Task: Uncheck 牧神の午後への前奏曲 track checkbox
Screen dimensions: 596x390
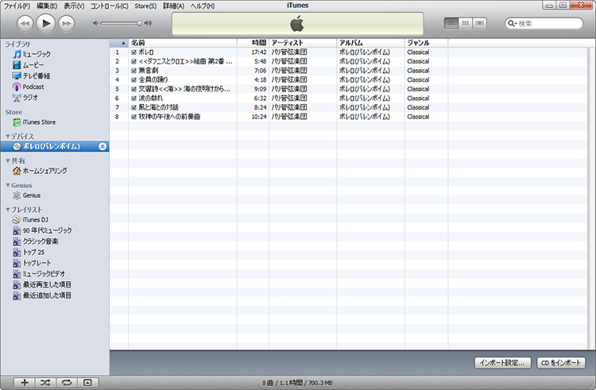Action: point(134,117)
